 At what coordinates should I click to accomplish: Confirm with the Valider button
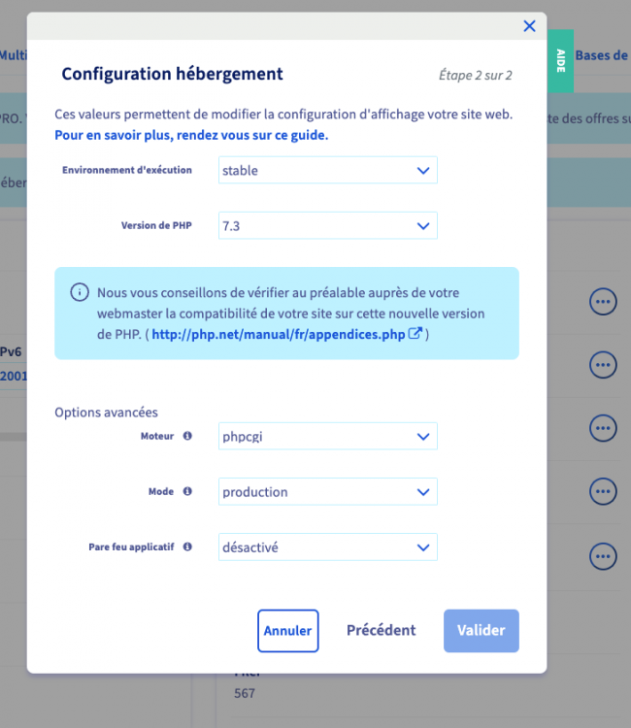tap(482, 631)
